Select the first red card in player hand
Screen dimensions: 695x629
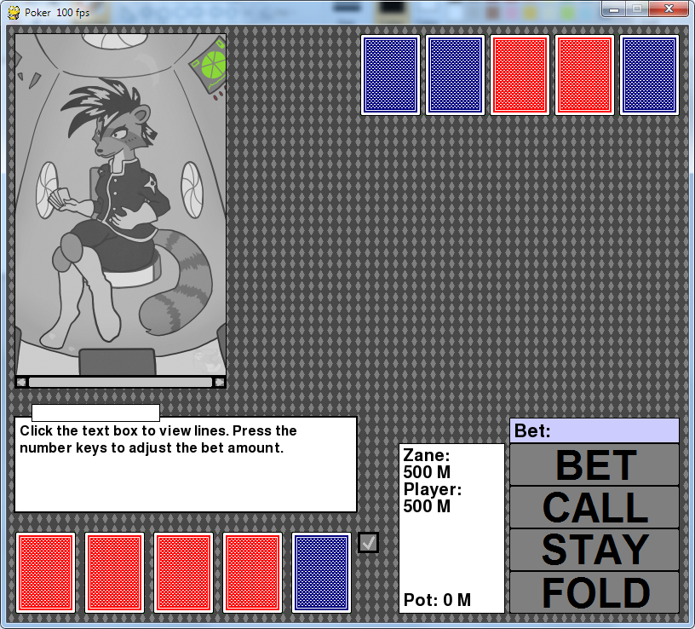coord(46,573)
